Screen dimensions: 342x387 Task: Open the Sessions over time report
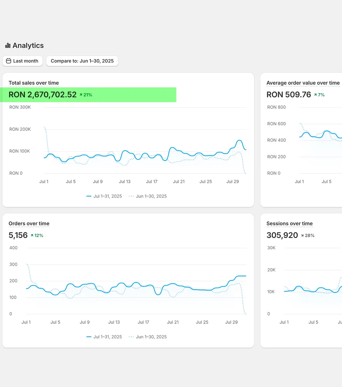[x=290, y=224]
